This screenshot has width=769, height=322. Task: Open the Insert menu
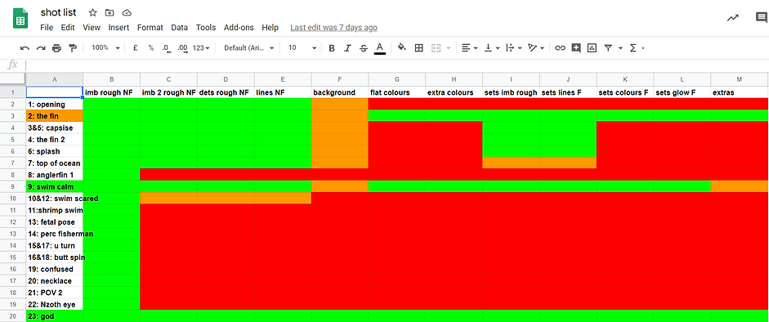(118, 28)
